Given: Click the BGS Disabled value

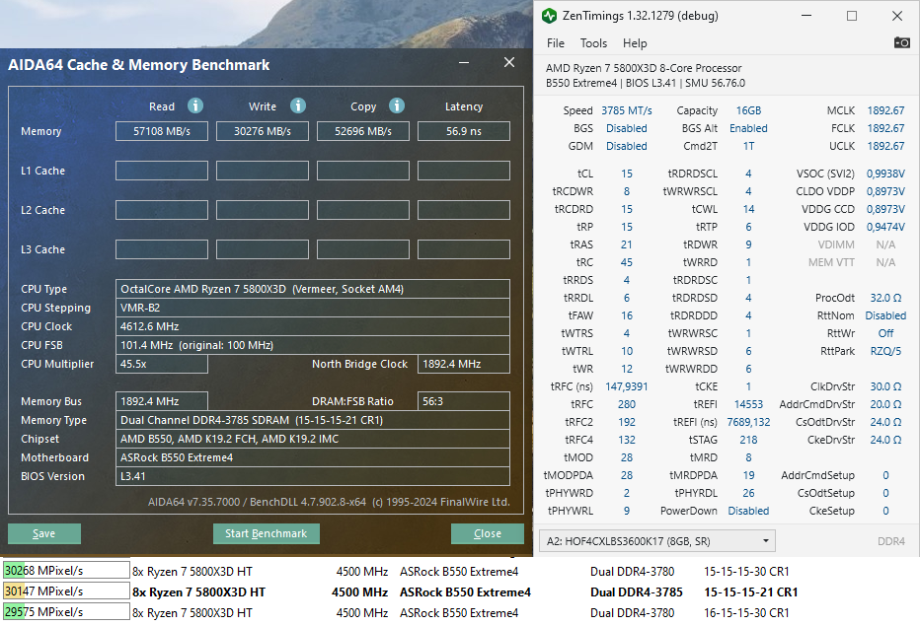Looking at the screenshot, I should coord(626,128).
